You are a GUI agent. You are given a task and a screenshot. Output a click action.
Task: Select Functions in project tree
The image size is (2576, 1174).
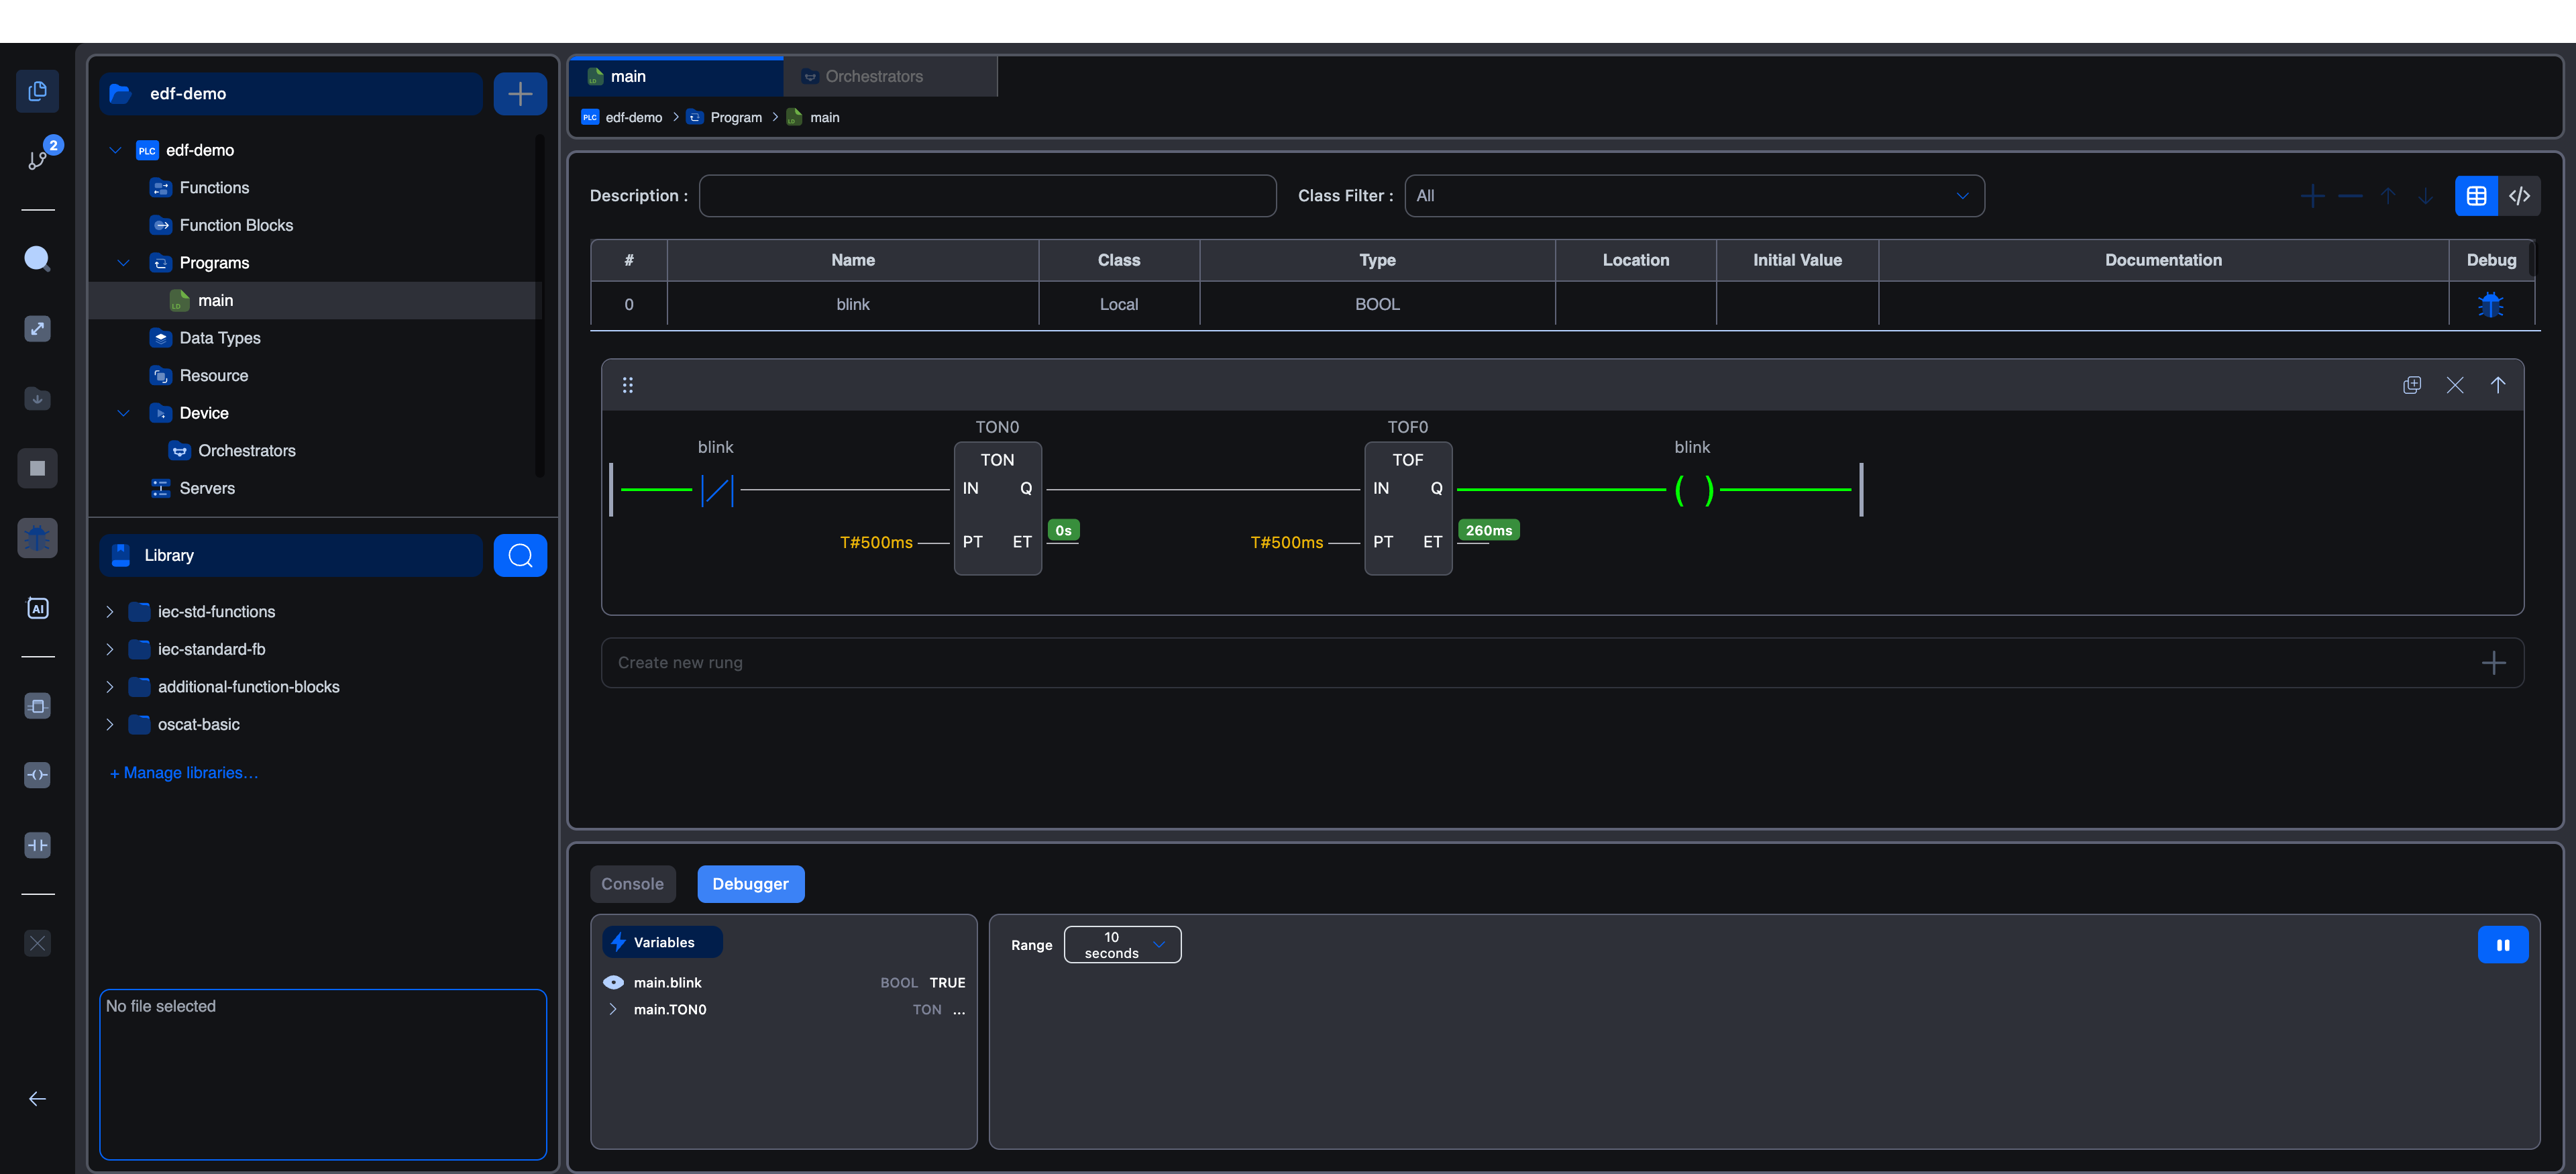(x=214, y=188)
